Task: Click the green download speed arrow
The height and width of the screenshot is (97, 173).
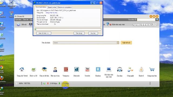Action: pyautogui.click(x=59, y=83)
